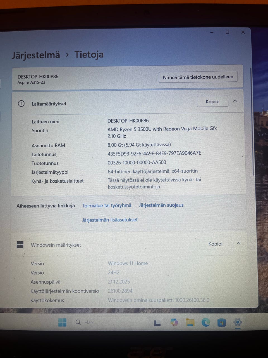The width and height of the screenshot is (268, 358).
Task: Minimize the Settings window
Action: pyautogui.click(x=212, y=32)
